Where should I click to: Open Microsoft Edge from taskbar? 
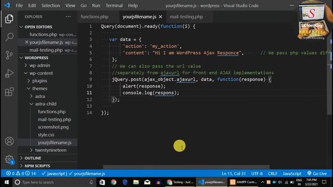[x=125, y=182]
